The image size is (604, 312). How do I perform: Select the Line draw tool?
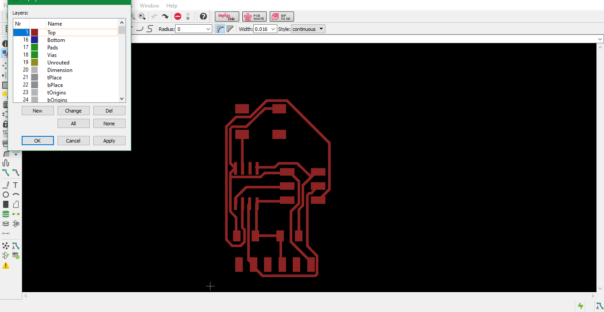[6, 185]
